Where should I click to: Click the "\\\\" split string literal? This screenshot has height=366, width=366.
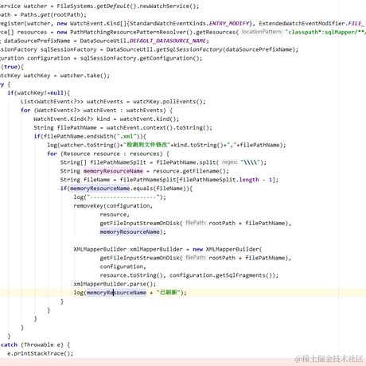point(251,162)
